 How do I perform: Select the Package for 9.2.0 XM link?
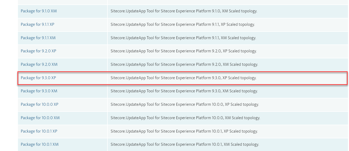pos(39,64)
